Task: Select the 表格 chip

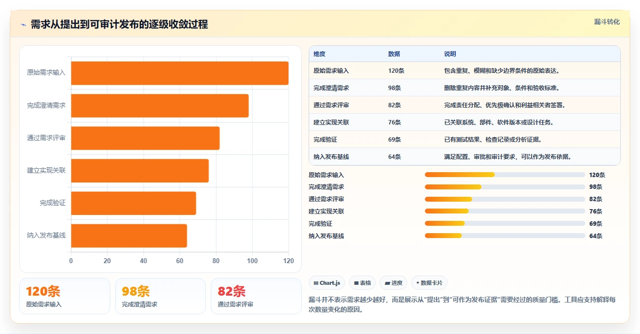Action: pos(362,283)
